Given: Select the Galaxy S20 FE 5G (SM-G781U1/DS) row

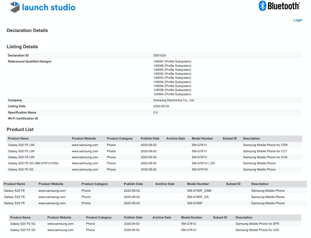Looking at the screenshot, I should 154,163.
